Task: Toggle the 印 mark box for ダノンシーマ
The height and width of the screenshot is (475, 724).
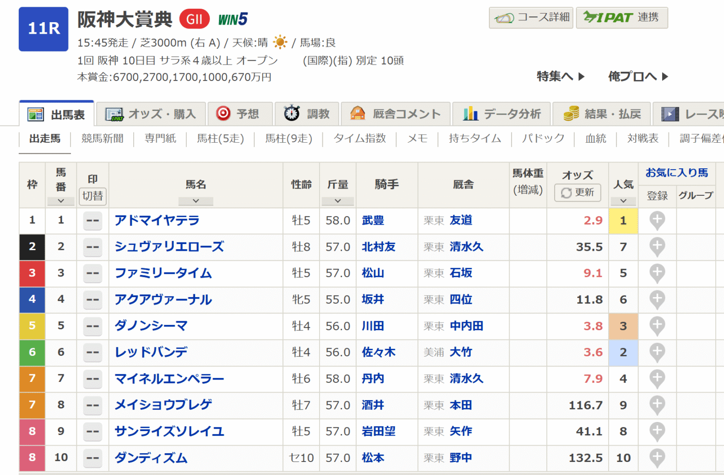Action: (93, 326)
